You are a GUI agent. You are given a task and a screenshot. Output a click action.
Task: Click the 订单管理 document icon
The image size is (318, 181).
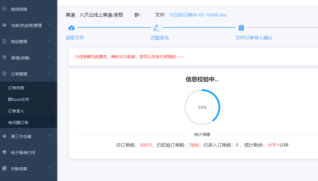click(4, 74)
